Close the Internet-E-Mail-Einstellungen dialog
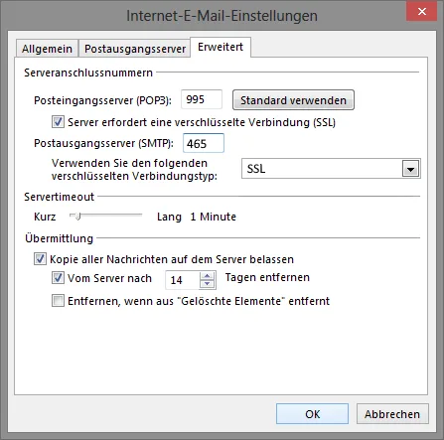 point(421,12)
